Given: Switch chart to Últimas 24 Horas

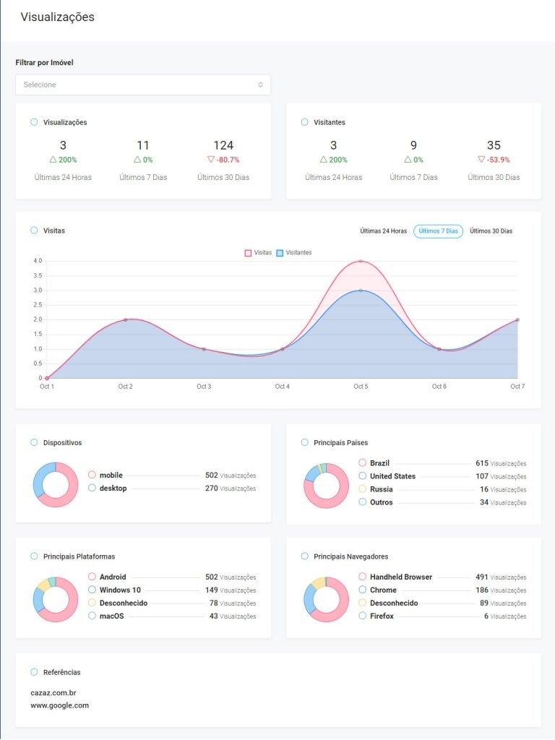Looking at the screenshot, I should 383,231.
